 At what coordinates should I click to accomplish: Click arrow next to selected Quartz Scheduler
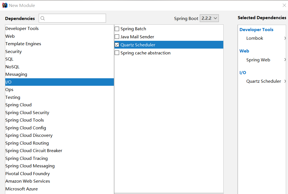pos(285,81)
